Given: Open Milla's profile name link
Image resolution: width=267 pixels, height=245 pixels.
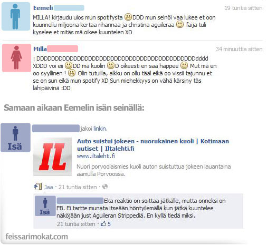Looking at the screenshot, I should (40, 49).
